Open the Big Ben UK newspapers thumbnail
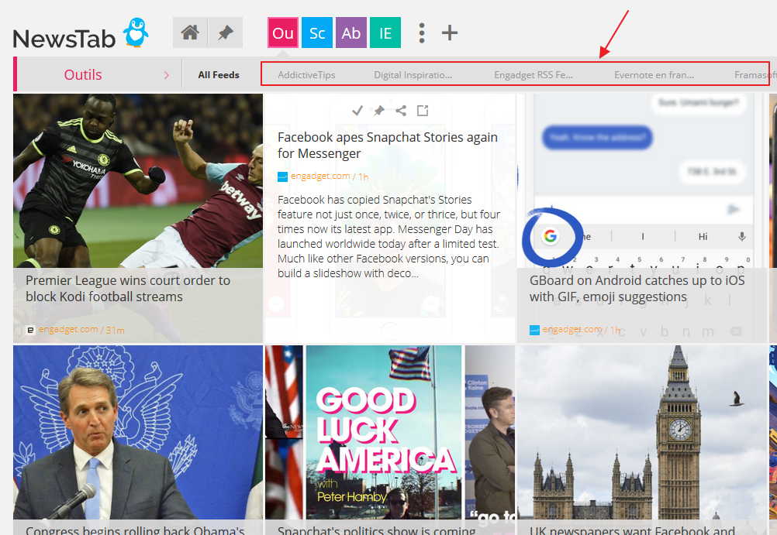The width and height of the screenshot is (777, 535). [x=642, y=432]
